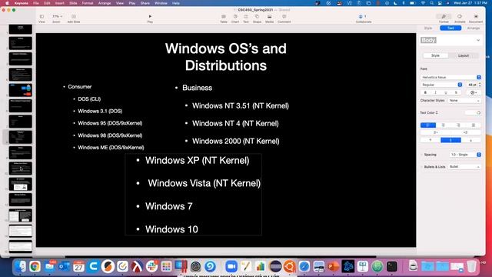This screenshot has width=492, height=277.
Task: Open the View options in toolbar
Action: (x=42, y=18)
